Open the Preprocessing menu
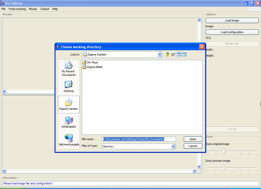Viewport: 261px width, 189px height. pos(17,9)
